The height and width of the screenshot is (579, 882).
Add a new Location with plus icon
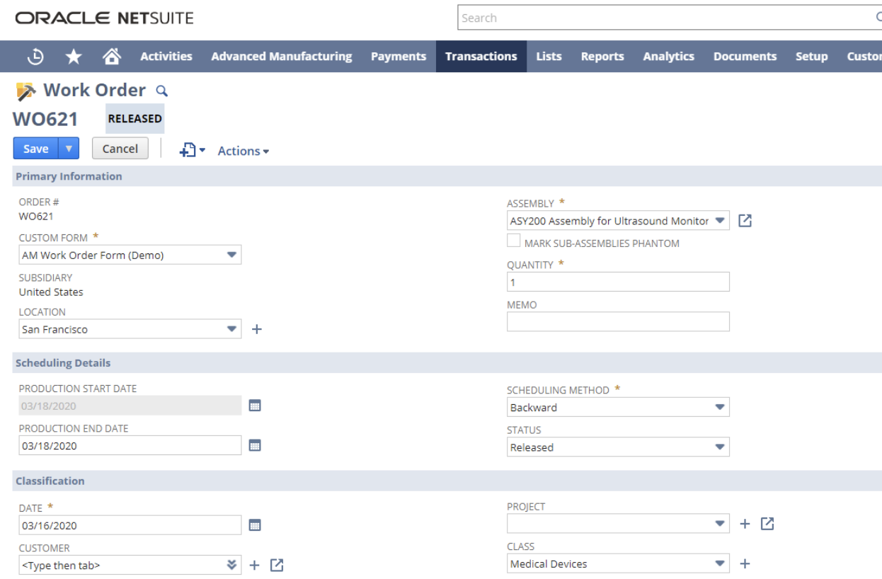[257, 329]
